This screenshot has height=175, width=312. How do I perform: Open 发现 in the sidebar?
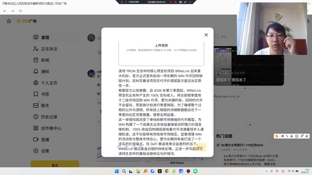click(55, 37)
